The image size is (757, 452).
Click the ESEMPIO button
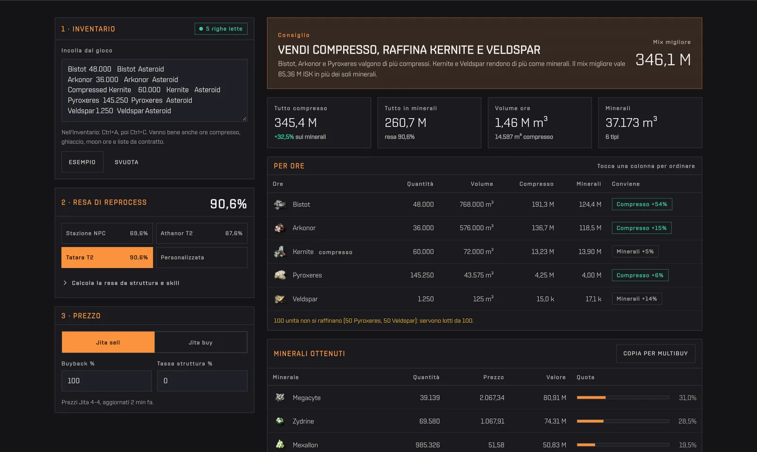click(x=82, y=162)
